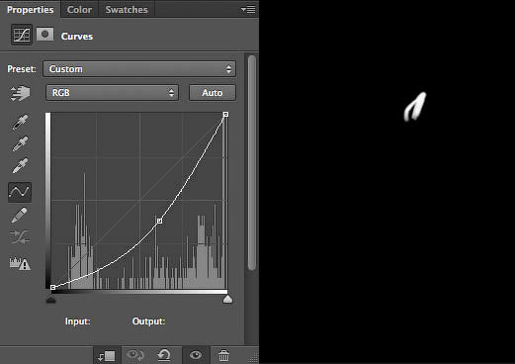Click the Auto button
Image resolution: width=515 pixels, height=364 pixels.
(x=213, y=93)
